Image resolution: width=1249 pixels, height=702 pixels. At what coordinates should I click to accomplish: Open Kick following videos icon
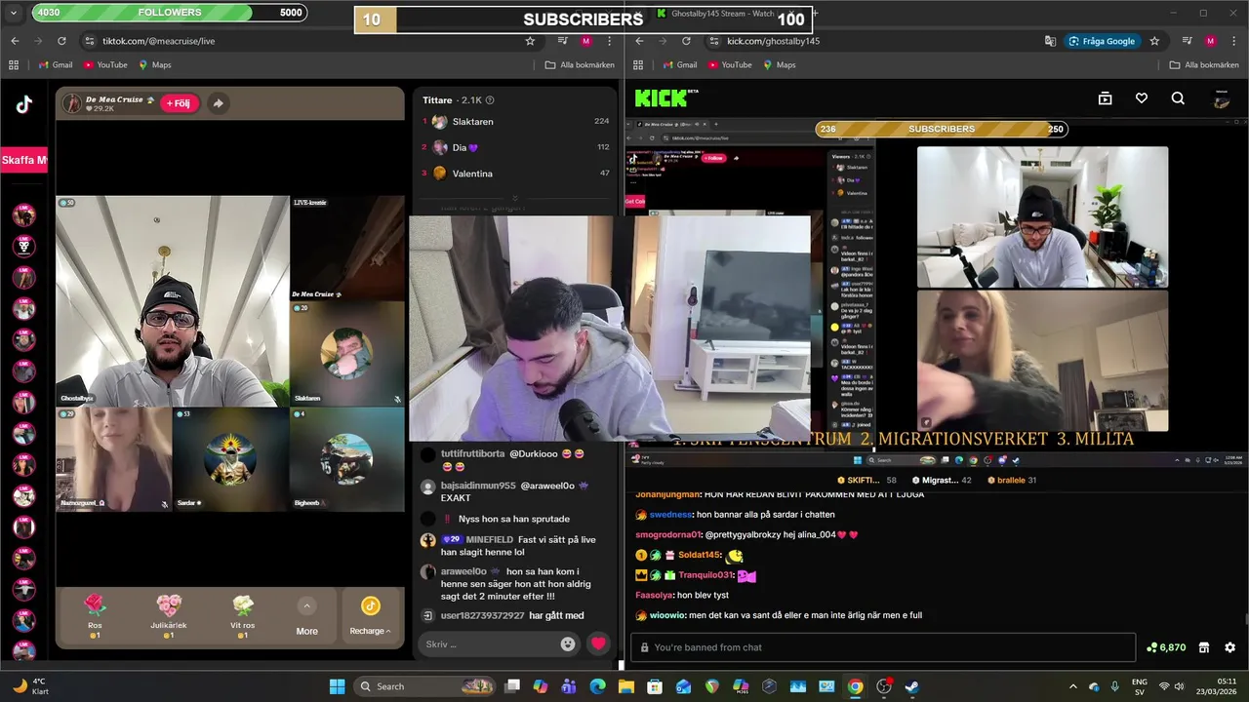1105,98
